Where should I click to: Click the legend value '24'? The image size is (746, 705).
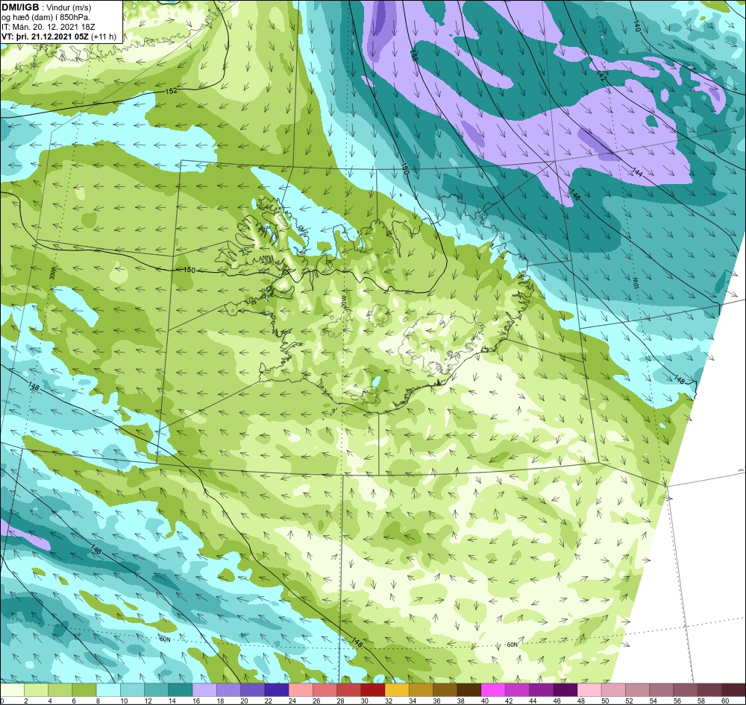(292, 701)
